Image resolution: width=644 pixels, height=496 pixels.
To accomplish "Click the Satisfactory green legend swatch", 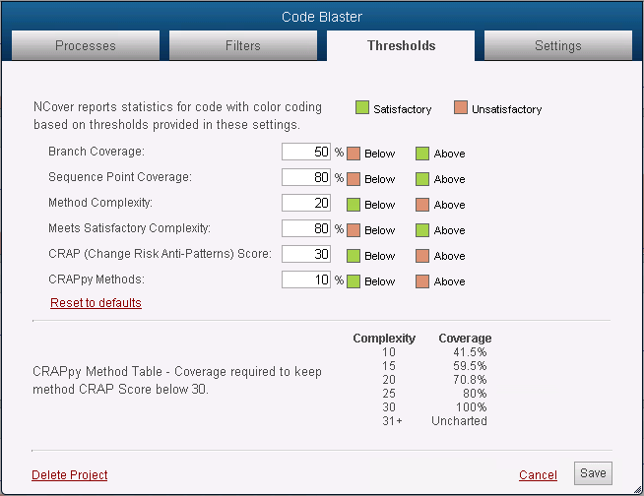I will tap(361, 107).
